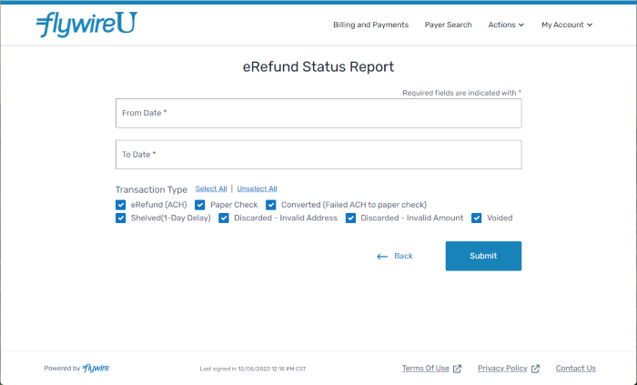Open Billing and Payments page
The height and width of the screenshot is (385, 637).
370,25
